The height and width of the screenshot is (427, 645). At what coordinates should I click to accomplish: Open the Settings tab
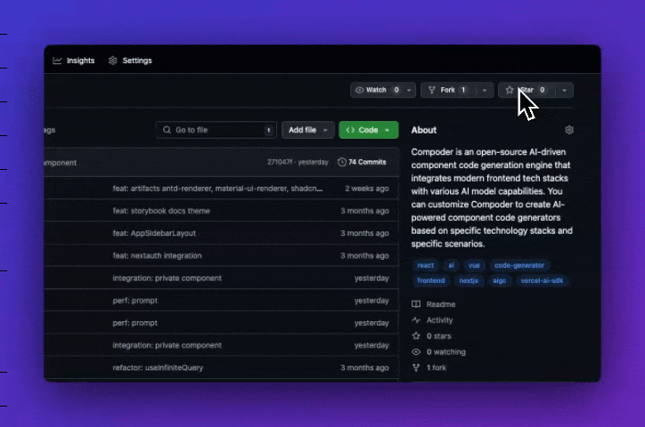click(130, 60)
